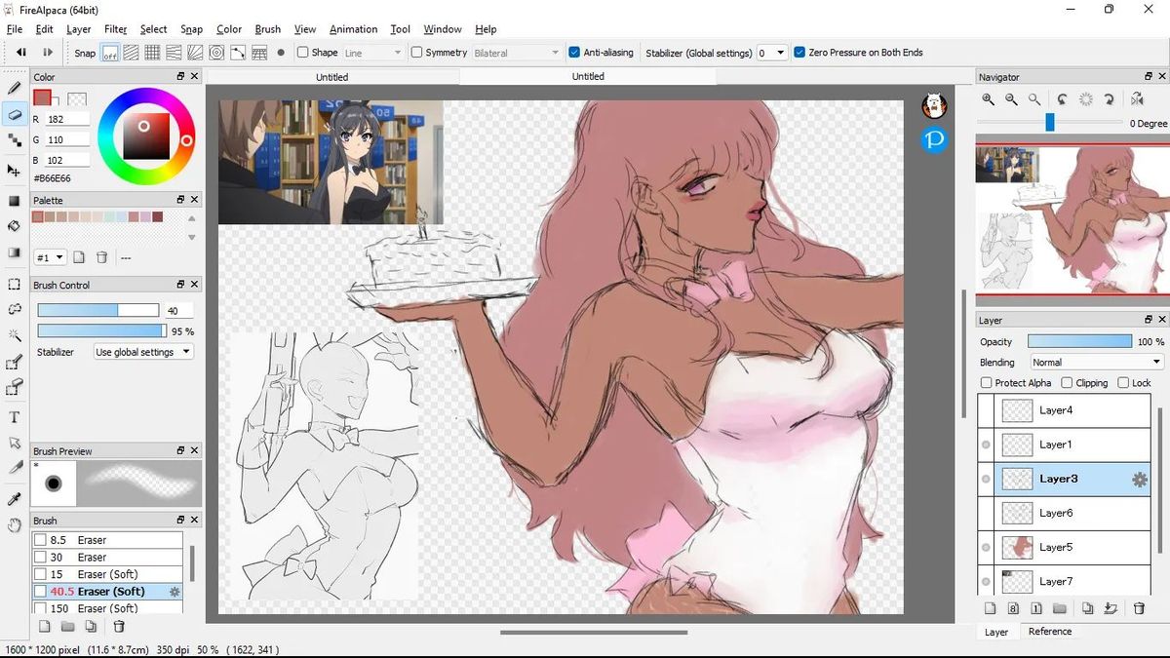Viewport: 1170px width, 658px height.
Task: Select the rectangular Select tool
Action: pyautogui.click(x=14, y=285)
